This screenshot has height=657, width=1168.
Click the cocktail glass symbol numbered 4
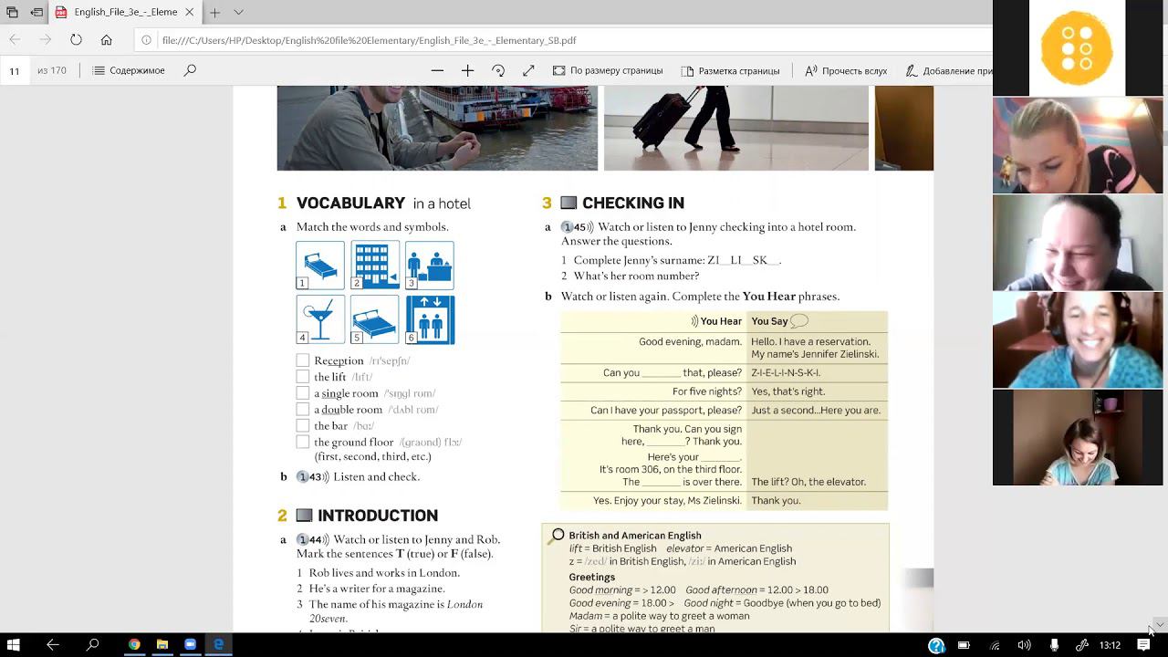320,319
